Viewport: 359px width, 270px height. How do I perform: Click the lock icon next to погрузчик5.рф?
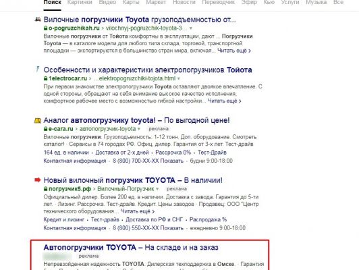pyautogui.click(x=46, y=189)
